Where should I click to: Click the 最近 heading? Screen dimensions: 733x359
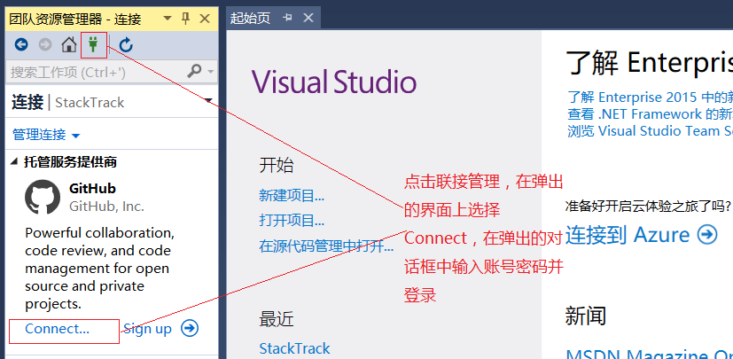(277, 319)
